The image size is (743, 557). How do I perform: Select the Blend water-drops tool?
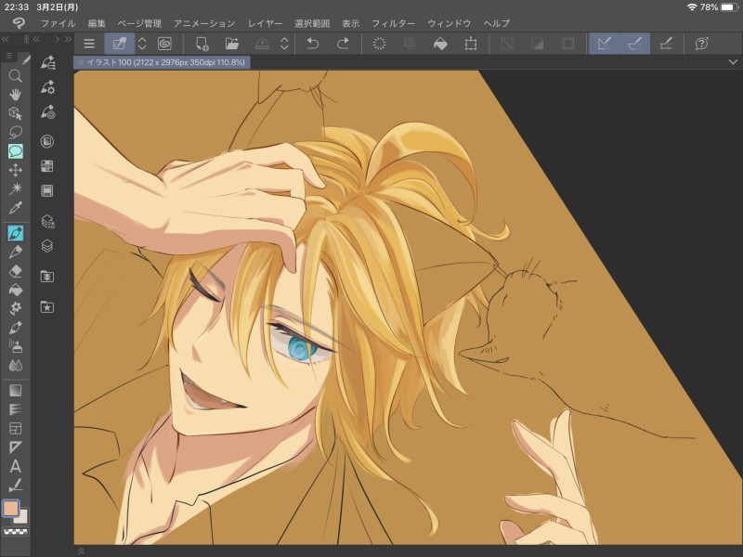[15, 366]
